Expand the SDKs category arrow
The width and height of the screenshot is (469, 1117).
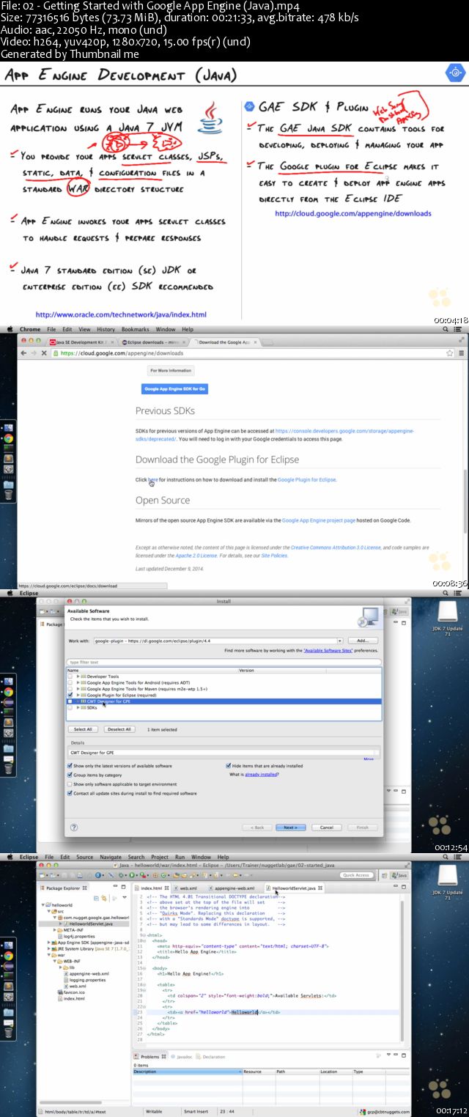tap(78, 707)
